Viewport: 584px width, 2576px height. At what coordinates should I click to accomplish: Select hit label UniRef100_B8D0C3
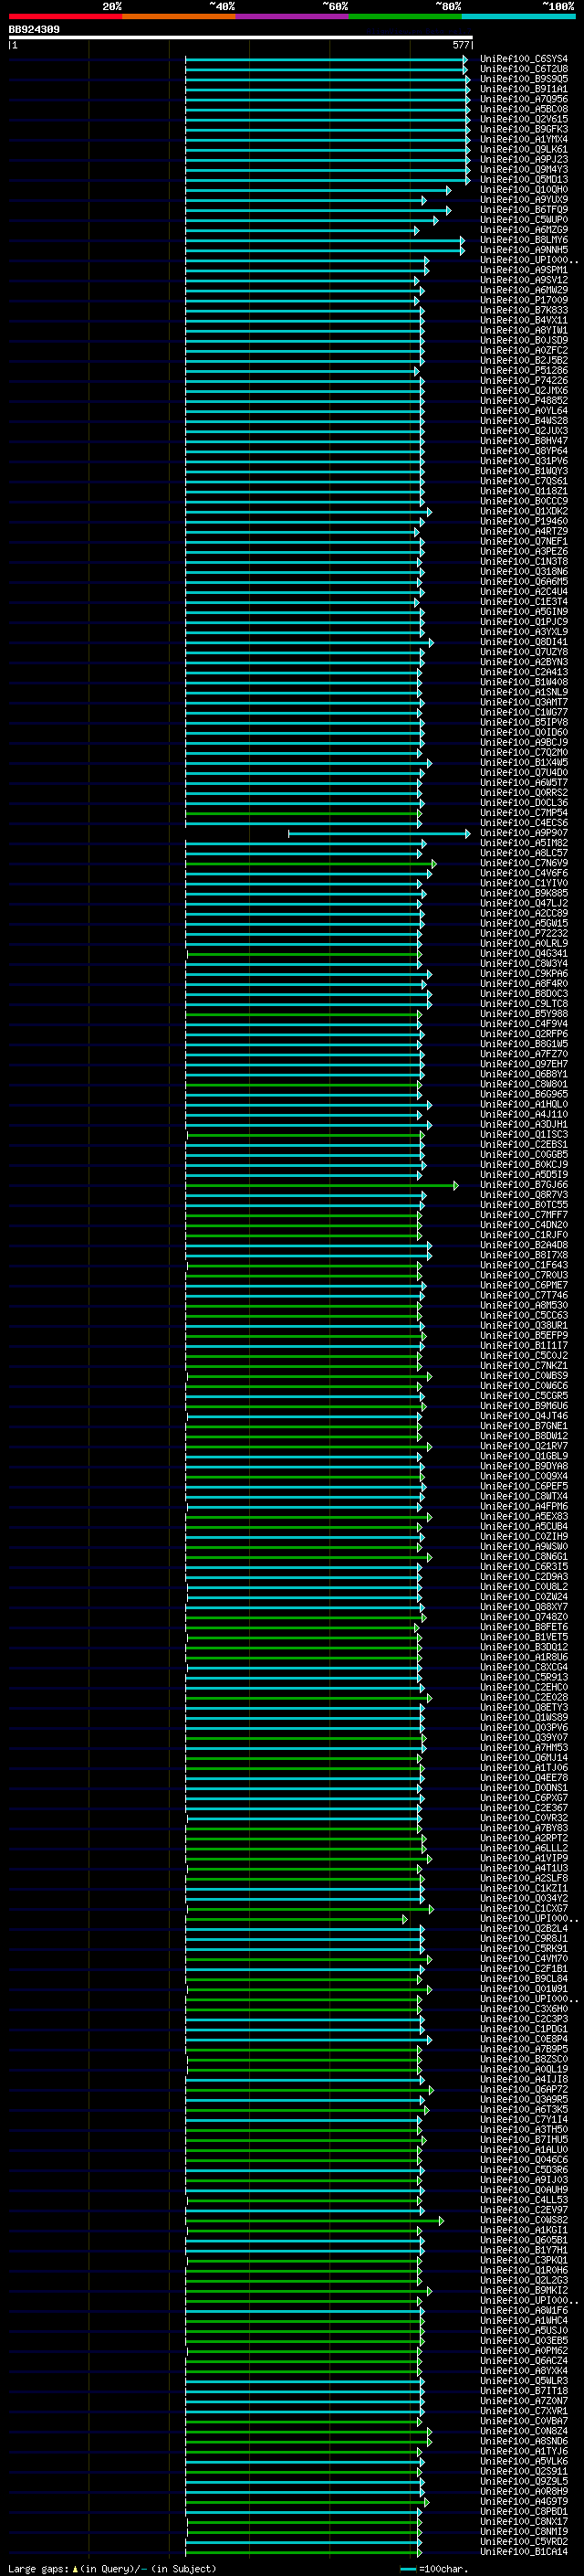[x=524, y=994]
